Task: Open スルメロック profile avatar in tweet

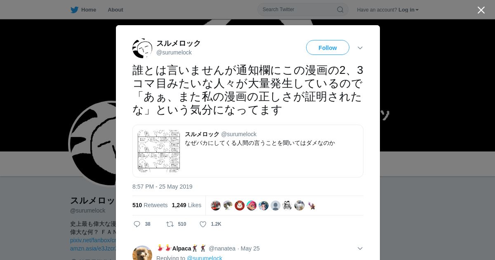Action: tap(142, 48)
